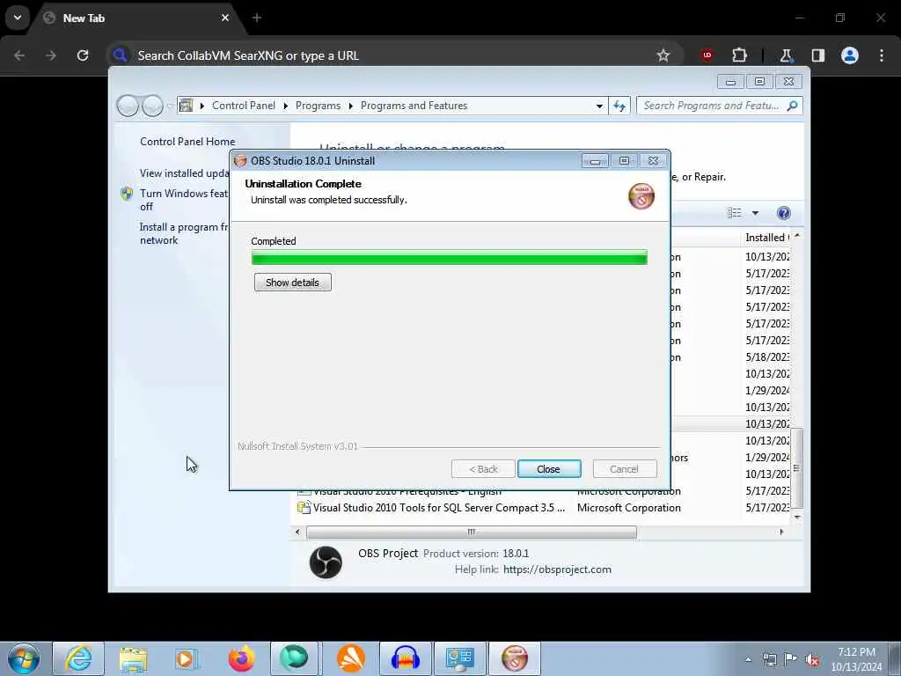Open the uBlock Origin extension icon
The image size is (901, 676).
pyautogui.click(x=707, y=55)
